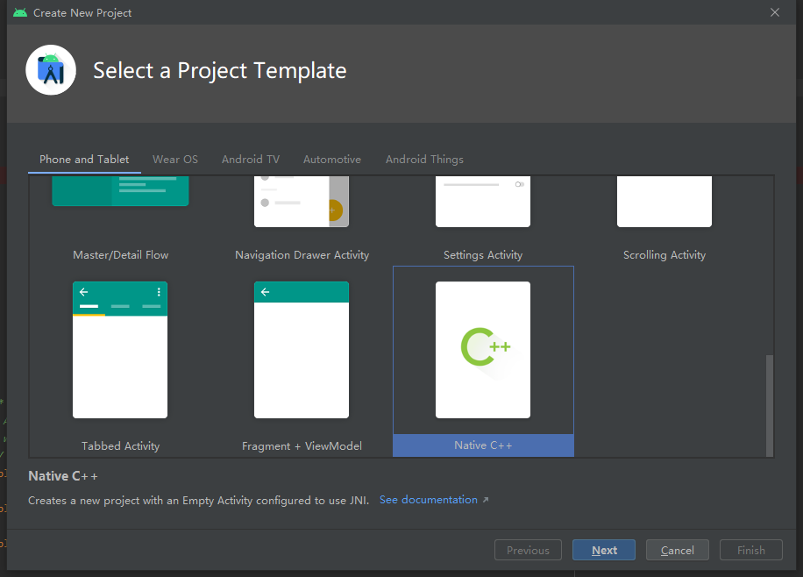Click toggle switch in Settings Activity preview
This screenshot has height=577, width=803.
(x=519, y=184)
